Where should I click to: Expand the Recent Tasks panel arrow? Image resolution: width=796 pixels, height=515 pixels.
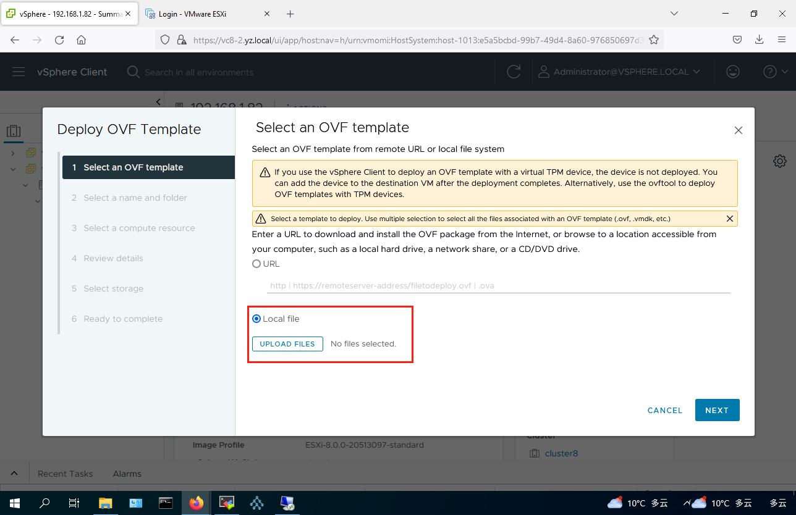14,474
